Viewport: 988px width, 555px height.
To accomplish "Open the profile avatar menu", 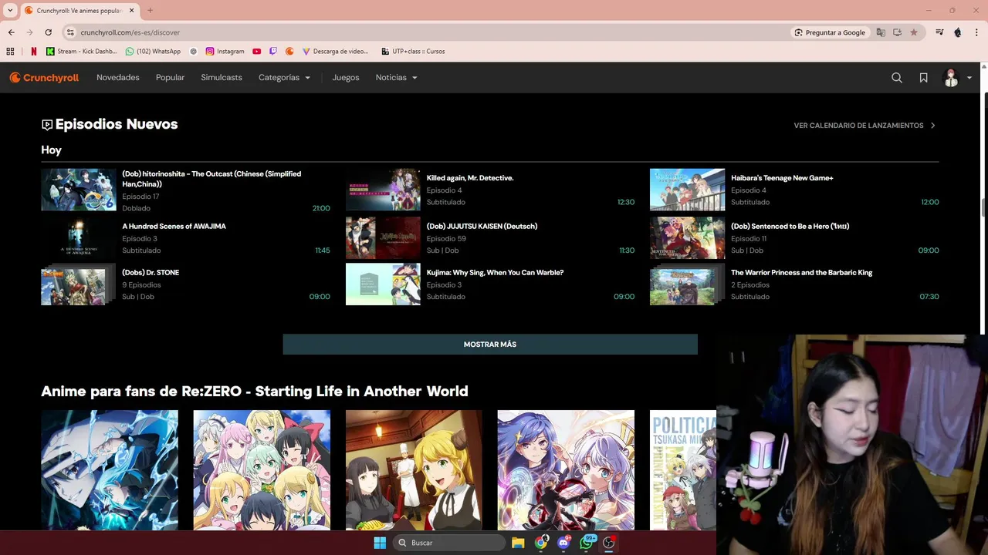I will coord(957,78).
